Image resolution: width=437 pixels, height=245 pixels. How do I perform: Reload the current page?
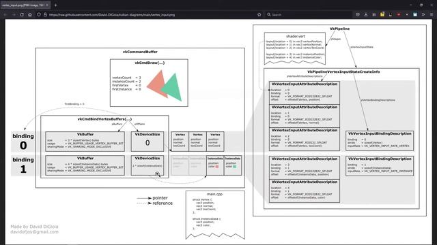pos(22,14)
